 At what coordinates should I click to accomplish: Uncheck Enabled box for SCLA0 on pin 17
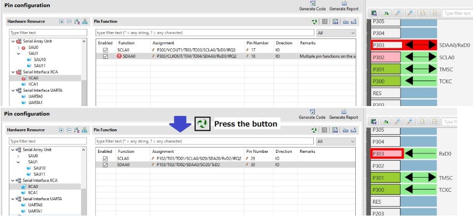(105, 50)
